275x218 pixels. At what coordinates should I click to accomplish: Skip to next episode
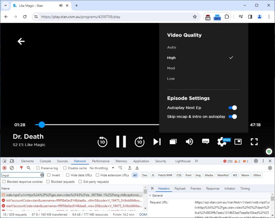point(157,142)
